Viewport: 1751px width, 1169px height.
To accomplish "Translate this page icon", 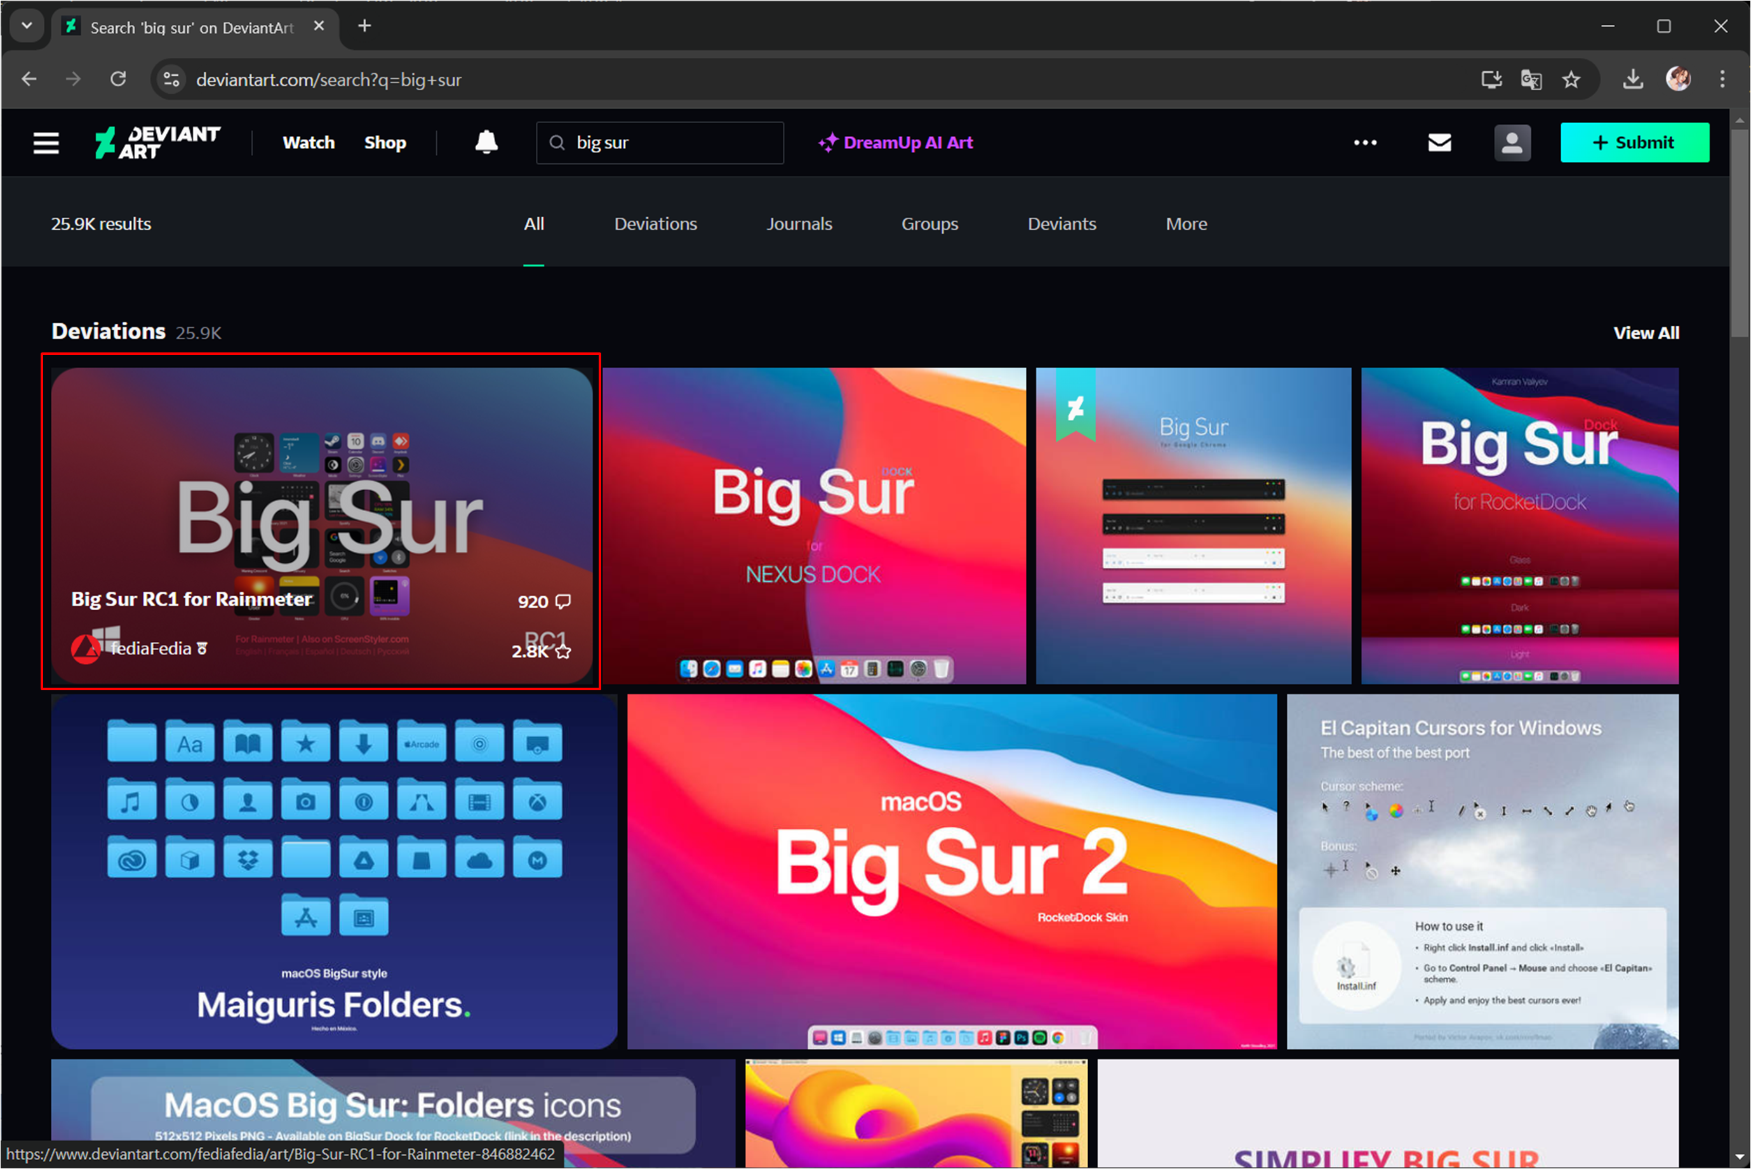I will 1532,79.
